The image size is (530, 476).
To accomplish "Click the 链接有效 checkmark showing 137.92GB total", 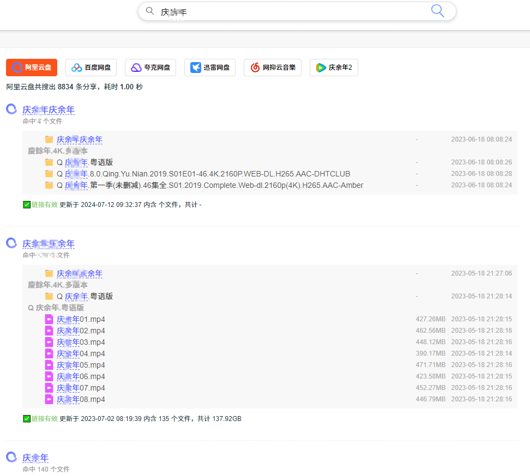I will (x=27, y=419).
